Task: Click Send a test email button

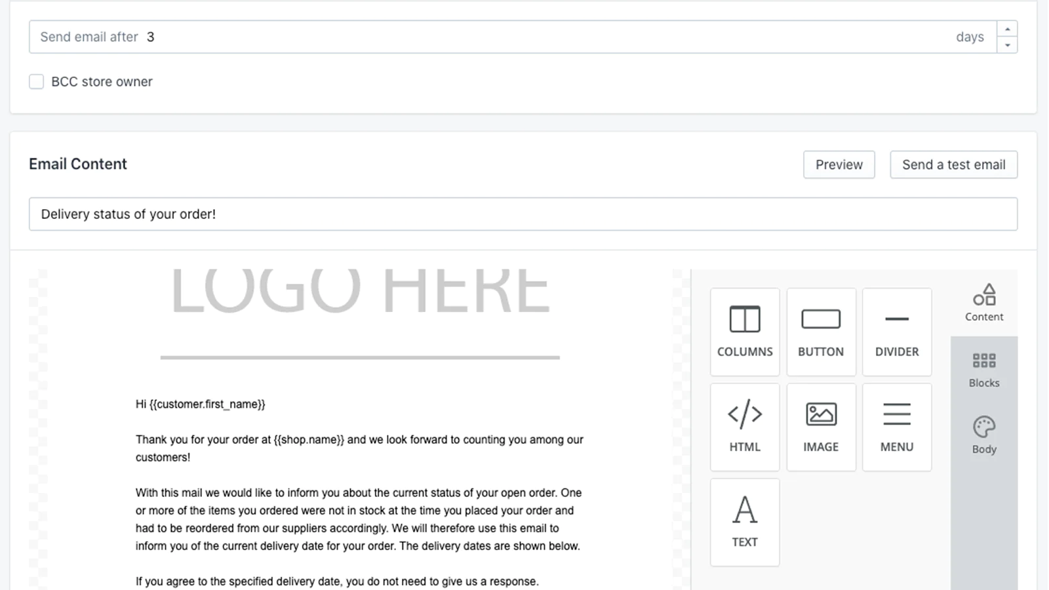Action: pos(953,165)
